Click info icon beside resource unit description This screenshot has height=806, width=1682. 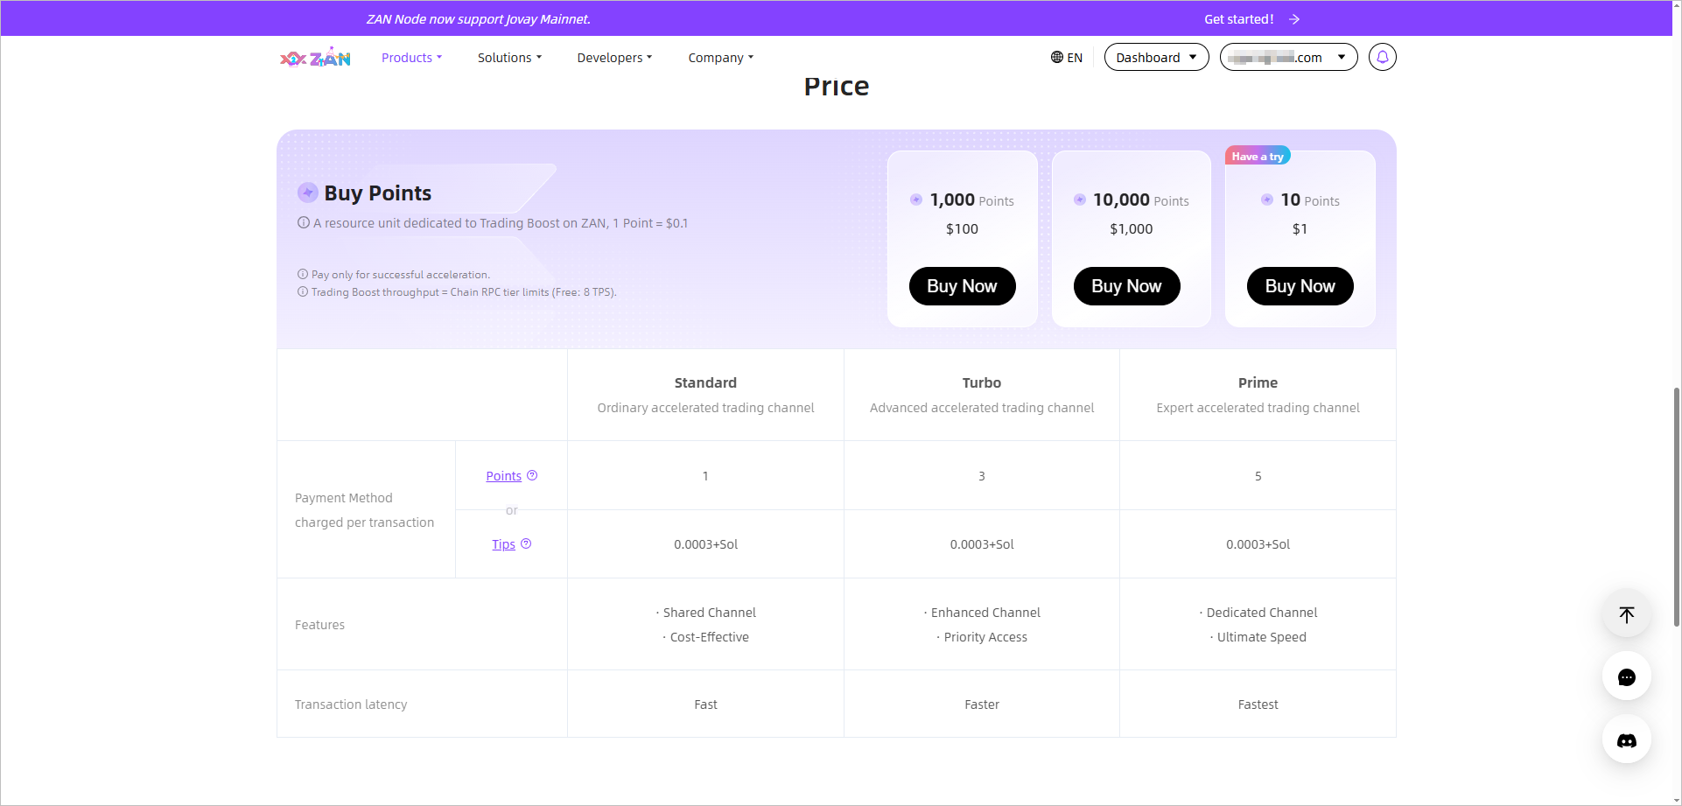coord(303,222)
